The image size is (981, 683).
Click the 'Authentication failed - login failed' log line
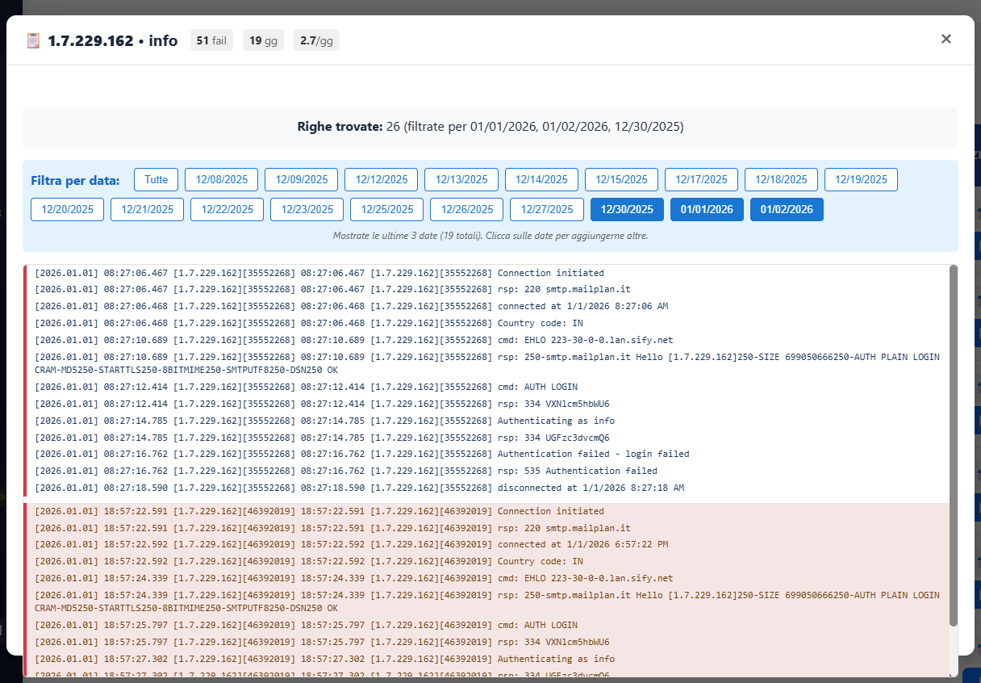(593, 454)
